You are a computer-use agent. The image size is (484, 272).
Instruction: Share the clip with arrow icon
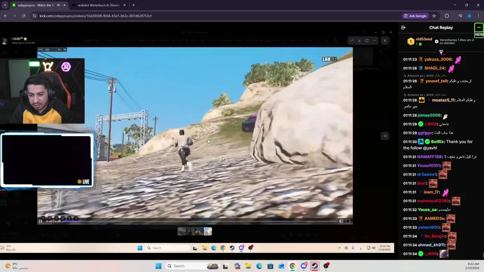click(x=352, y=40)
